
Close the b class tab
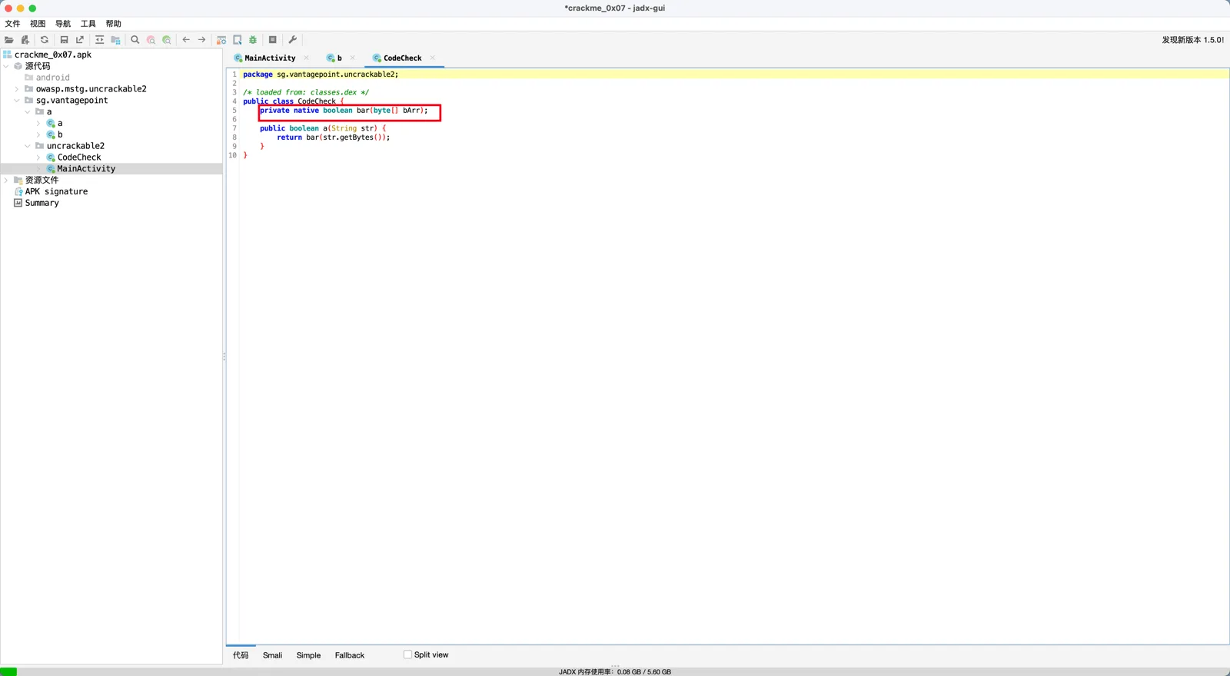pos(353,58)
